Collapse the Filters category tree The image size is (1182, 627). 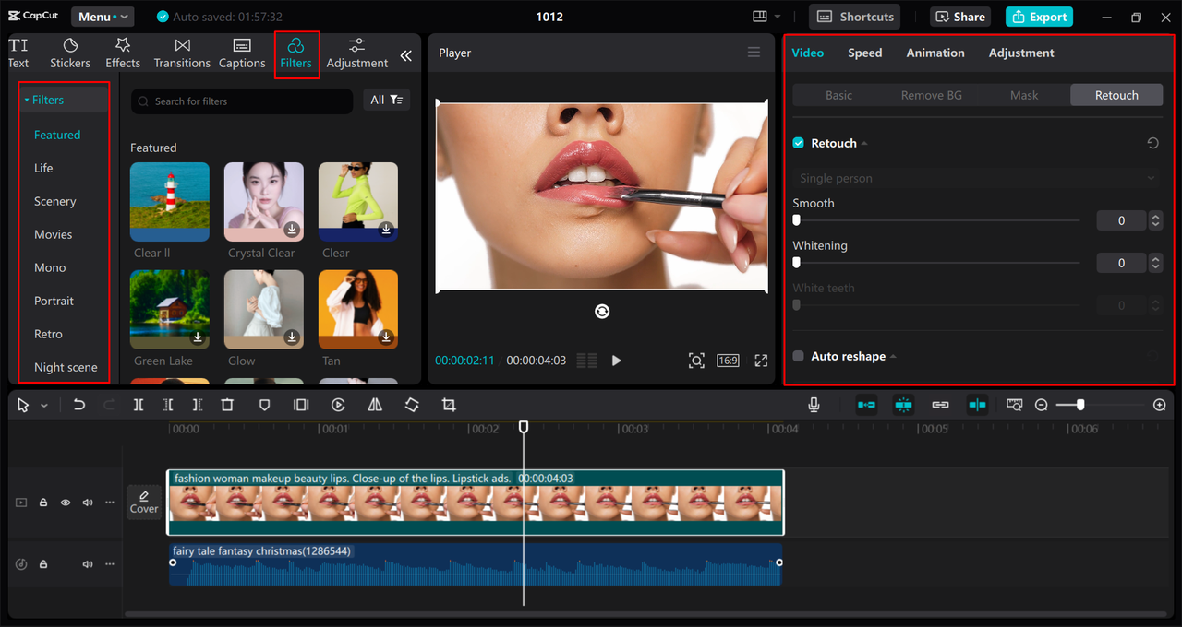point(27,100)
